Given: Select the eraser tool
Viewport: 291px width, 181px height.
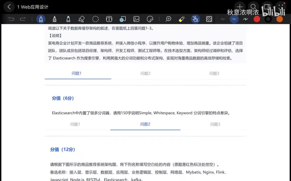Looking at the screenshot, I should click(x=82, y=19).
